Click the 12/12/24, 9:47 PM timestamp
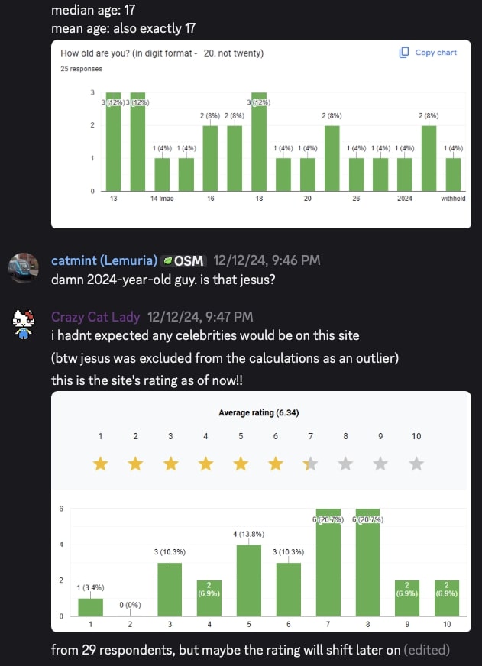This screenshot has width=482, height=666. coord(200,316)
